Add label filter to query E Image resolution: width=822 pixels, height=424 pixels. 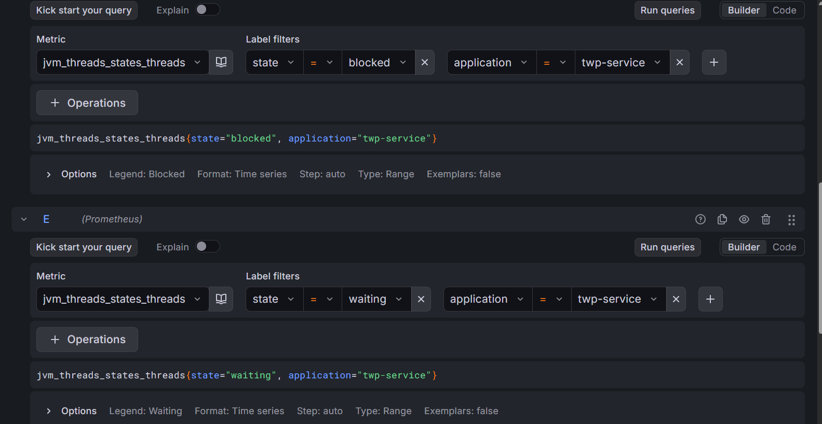pyautogui.click(x=710, y=299)
